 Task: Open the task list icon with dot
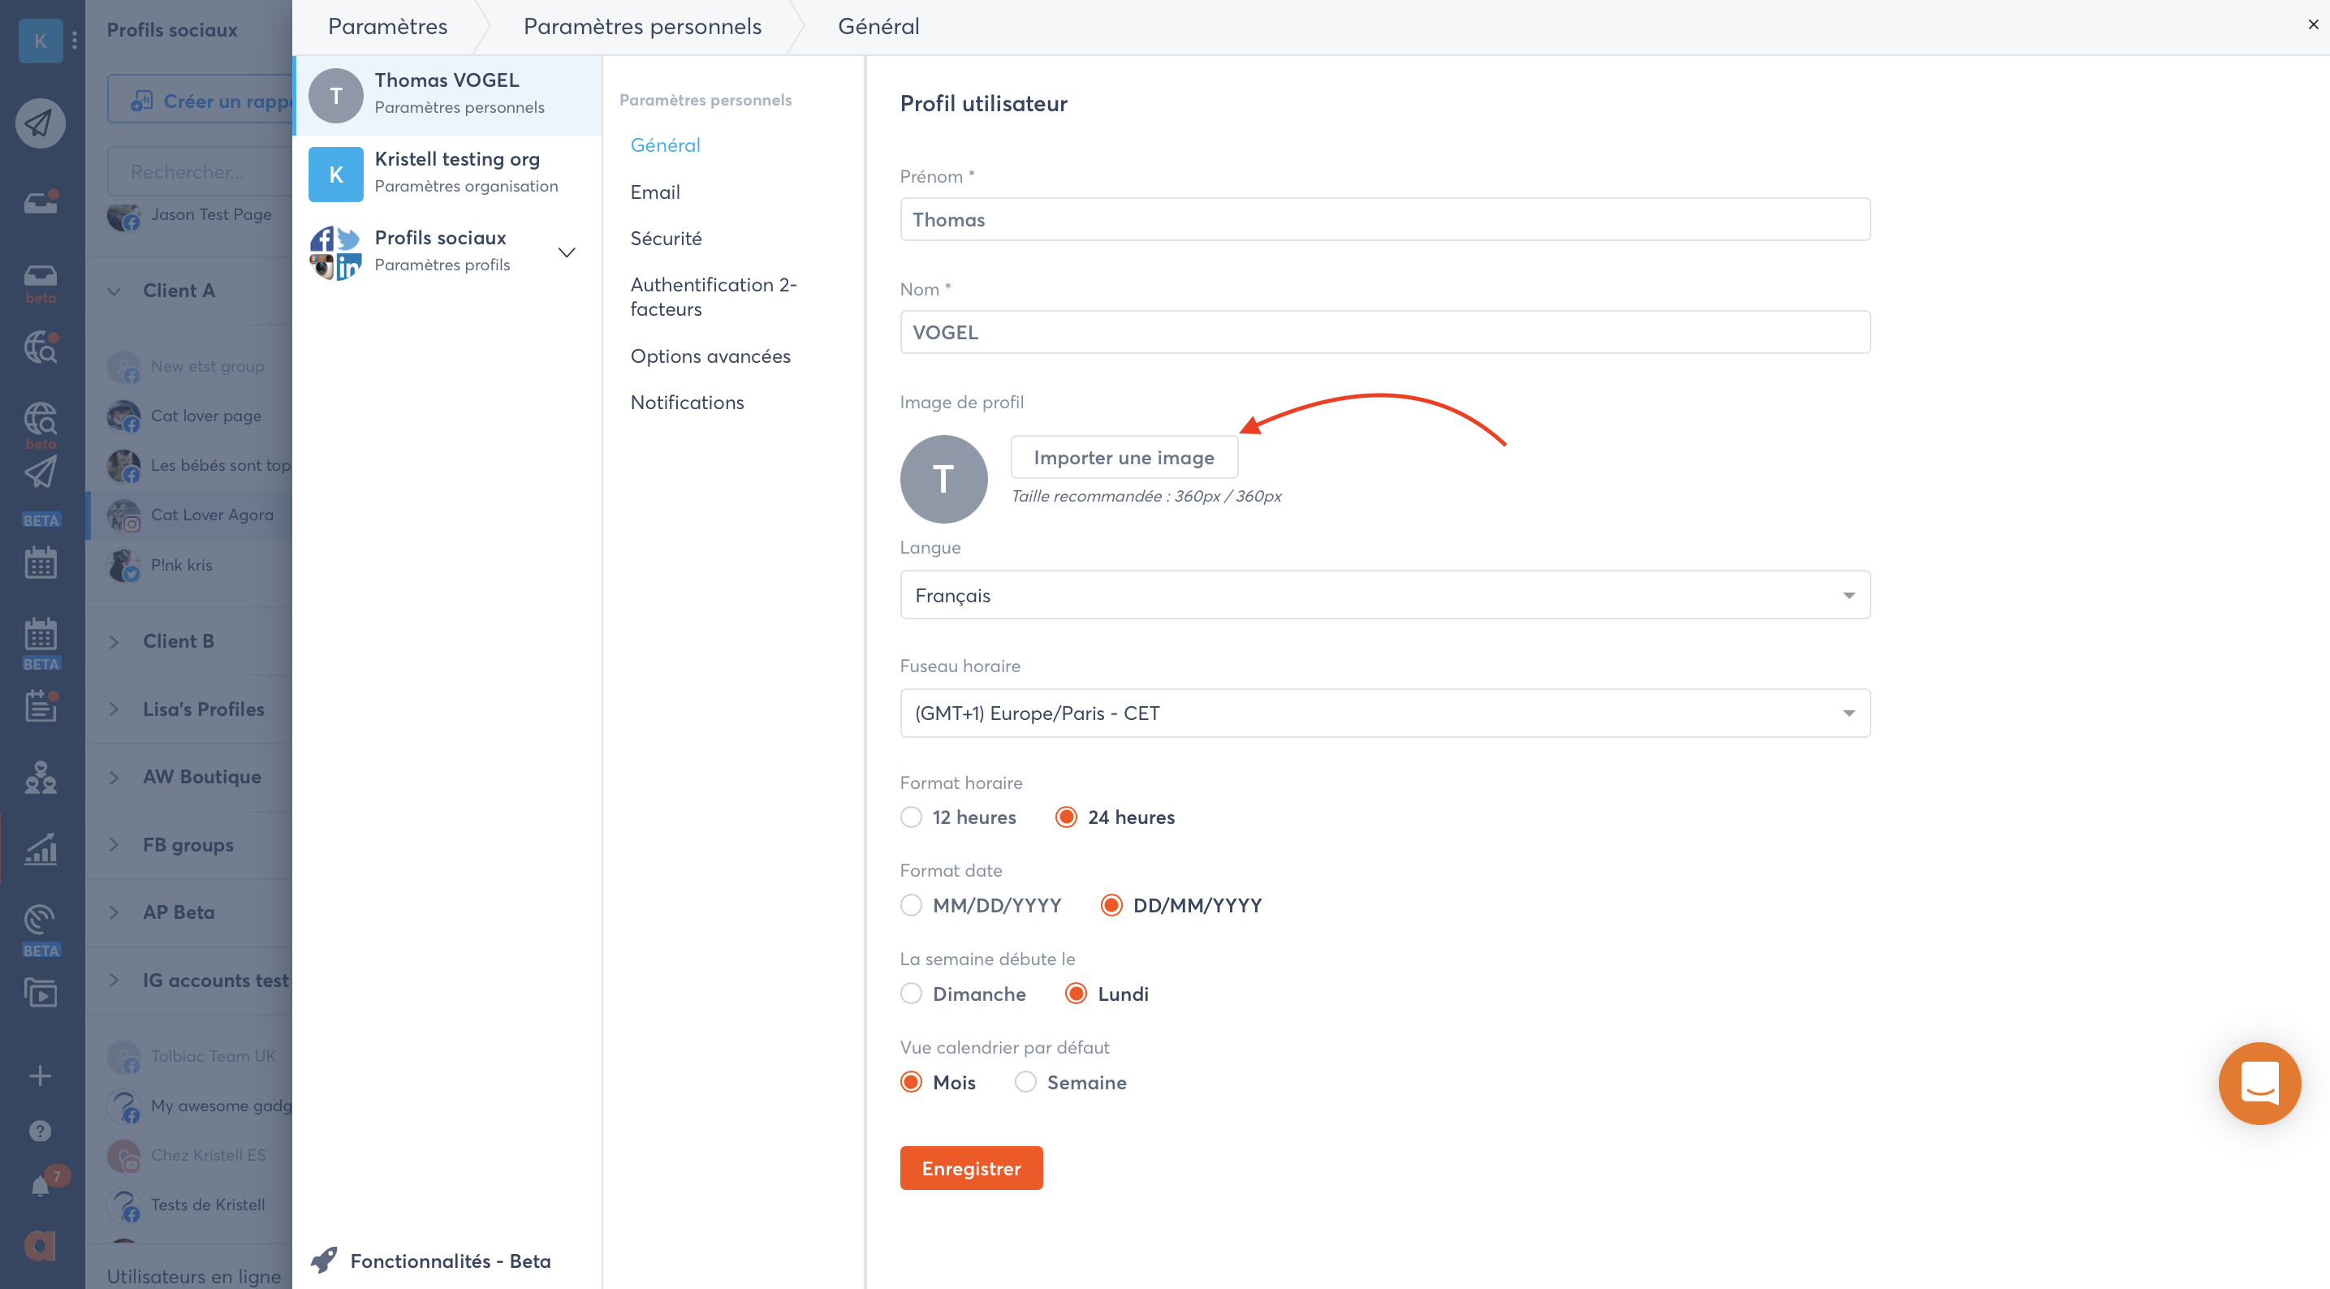(x=41, y=705)
